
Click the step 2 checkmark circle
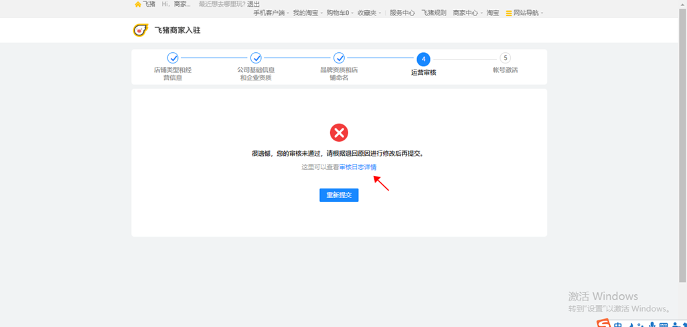tap(256, 58)
